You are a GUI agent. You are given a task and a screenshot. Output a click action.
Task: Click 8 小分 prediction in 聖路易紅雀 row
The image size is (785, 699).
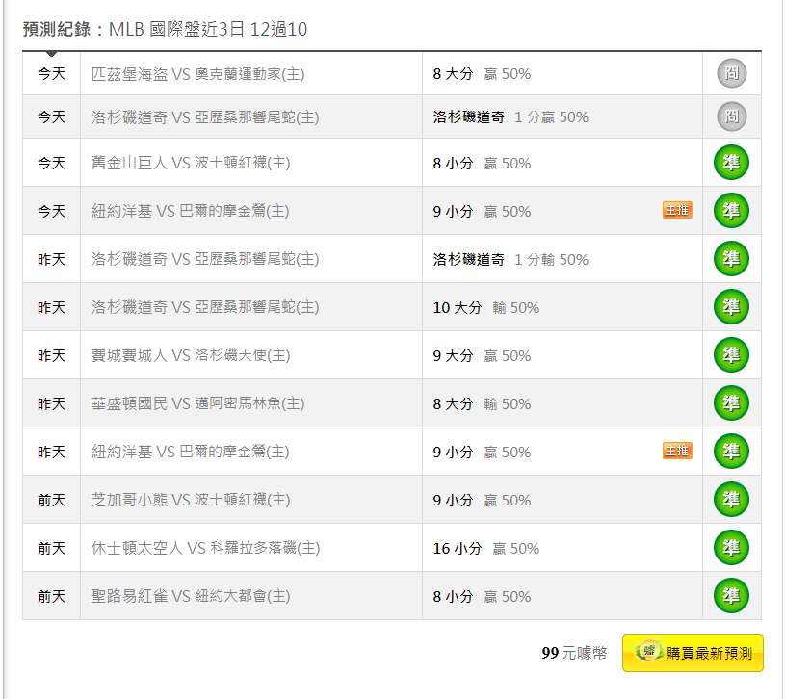pyautogui.click(x=482, y=596)
